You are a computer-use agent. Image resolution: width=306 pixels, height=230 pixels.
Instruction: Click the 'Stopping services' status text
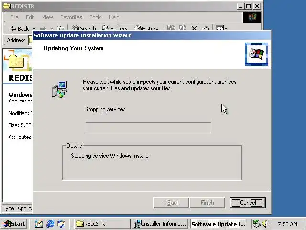pyautogui.click(x=105, y=109)
